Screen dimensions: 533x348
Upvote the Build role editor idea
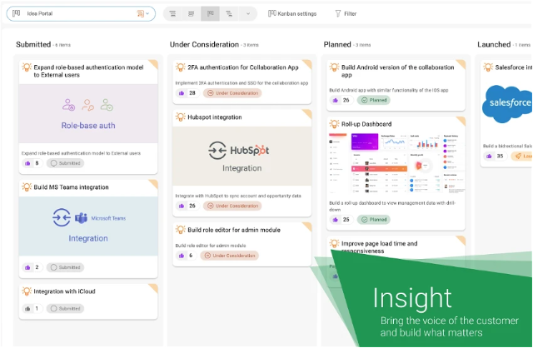tap(182, 256)
